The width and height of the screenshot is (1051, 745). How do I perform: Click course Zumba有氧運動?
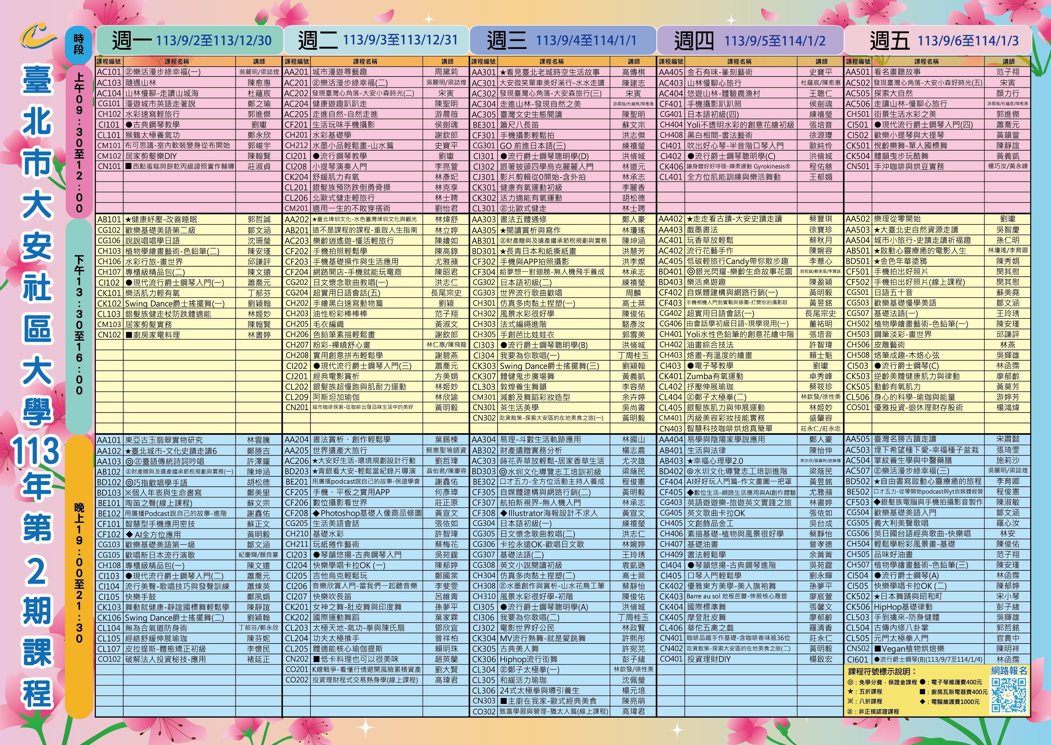[715, 376]
